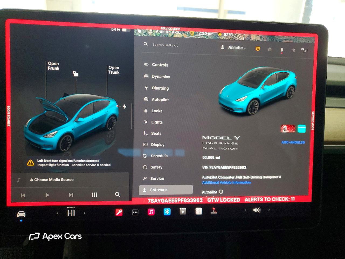Tap the search magnifier icon in settings
The height and width of the screenshot is (259, 345).
(146, 44)
